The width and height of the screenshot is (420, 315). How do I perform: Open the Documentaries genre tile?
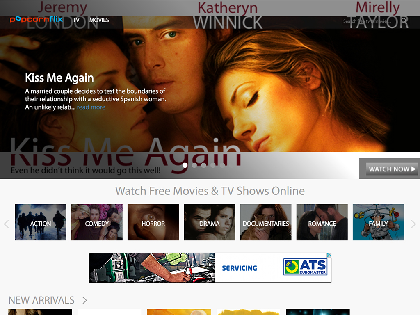click(x=265, y=222)
